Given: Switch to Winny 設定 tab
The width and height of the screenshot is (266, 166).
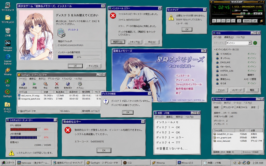Looking at the screenshot, I should click(x=253, y=107).
